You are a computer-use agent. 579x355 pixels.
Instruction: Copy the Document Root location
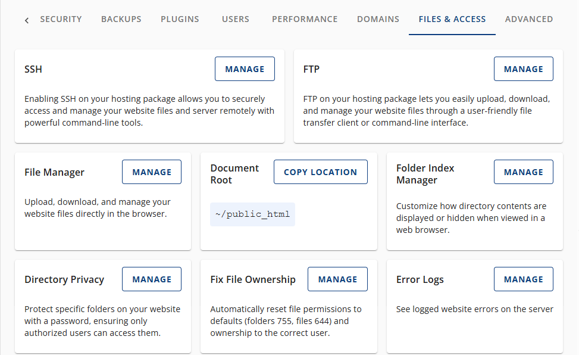coord(320,172)
